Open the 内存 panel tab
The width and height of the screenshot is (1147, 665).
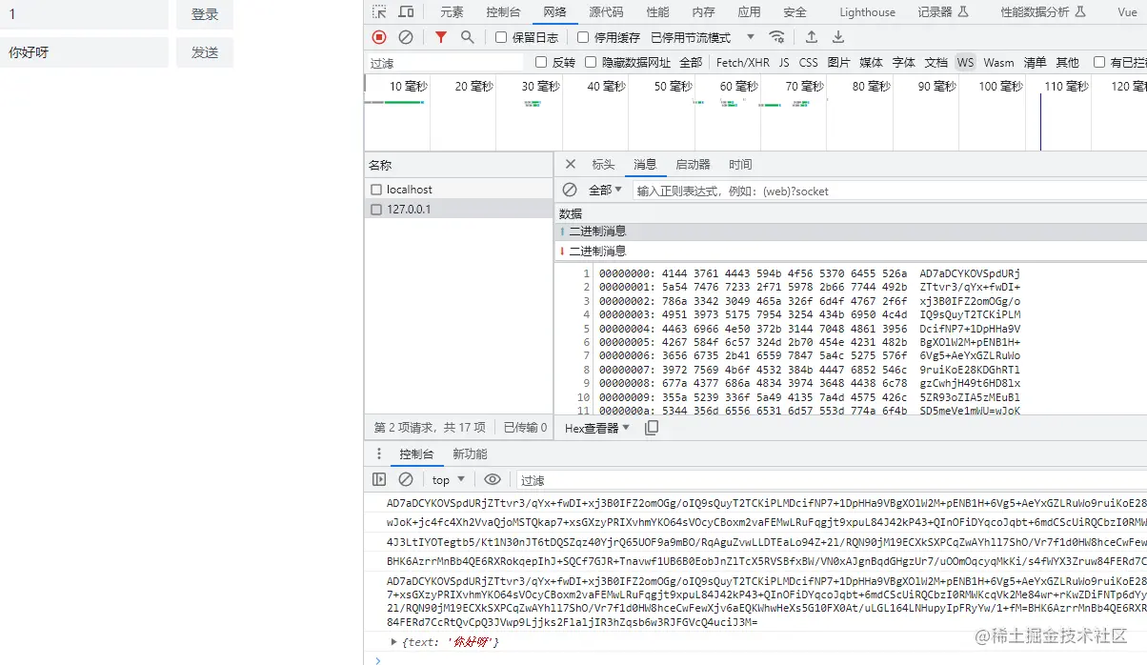pos(703,12)
